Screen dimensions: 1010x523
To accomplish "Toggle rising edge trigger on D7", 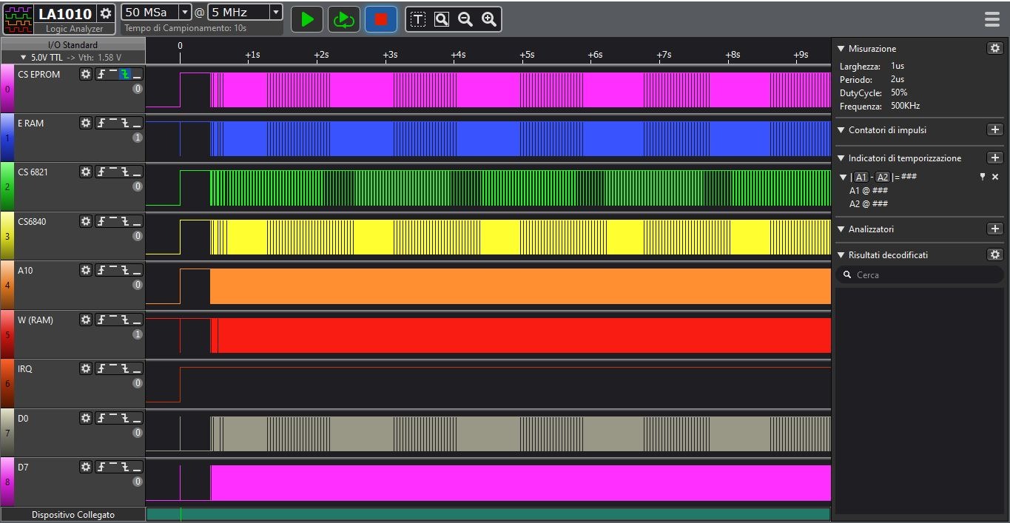I will [101, 467].
